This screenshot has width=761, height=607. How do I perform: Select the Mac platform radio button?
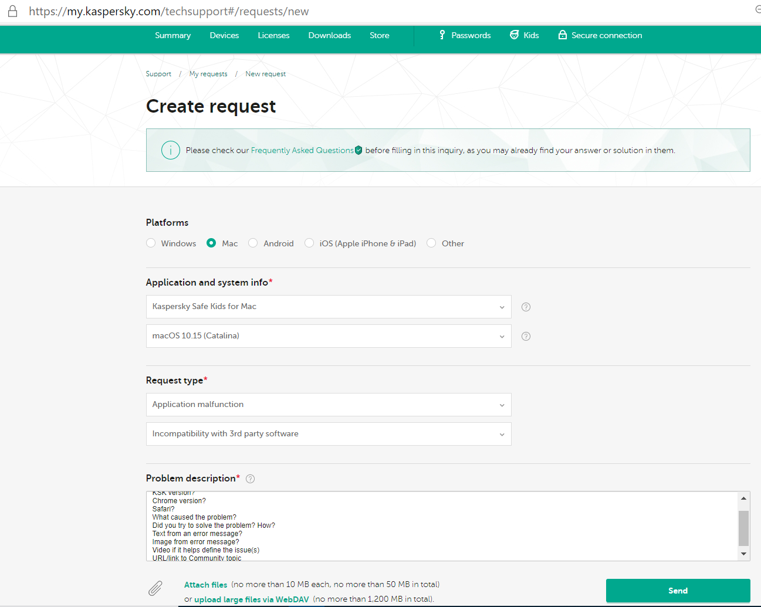pos(211,243)
